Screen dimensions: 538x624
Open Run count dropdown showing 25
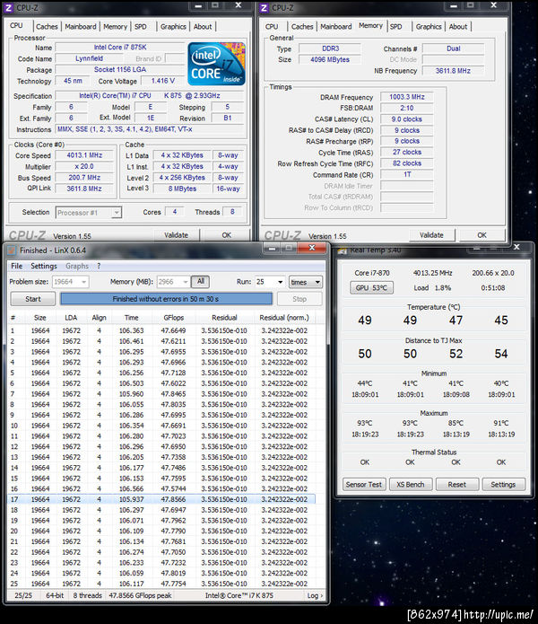(270, 282)
